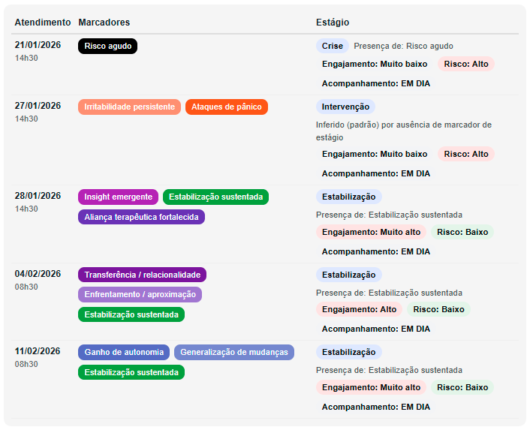
Task: Click the "Atendimento" column header
Action: tap(43, 23)
